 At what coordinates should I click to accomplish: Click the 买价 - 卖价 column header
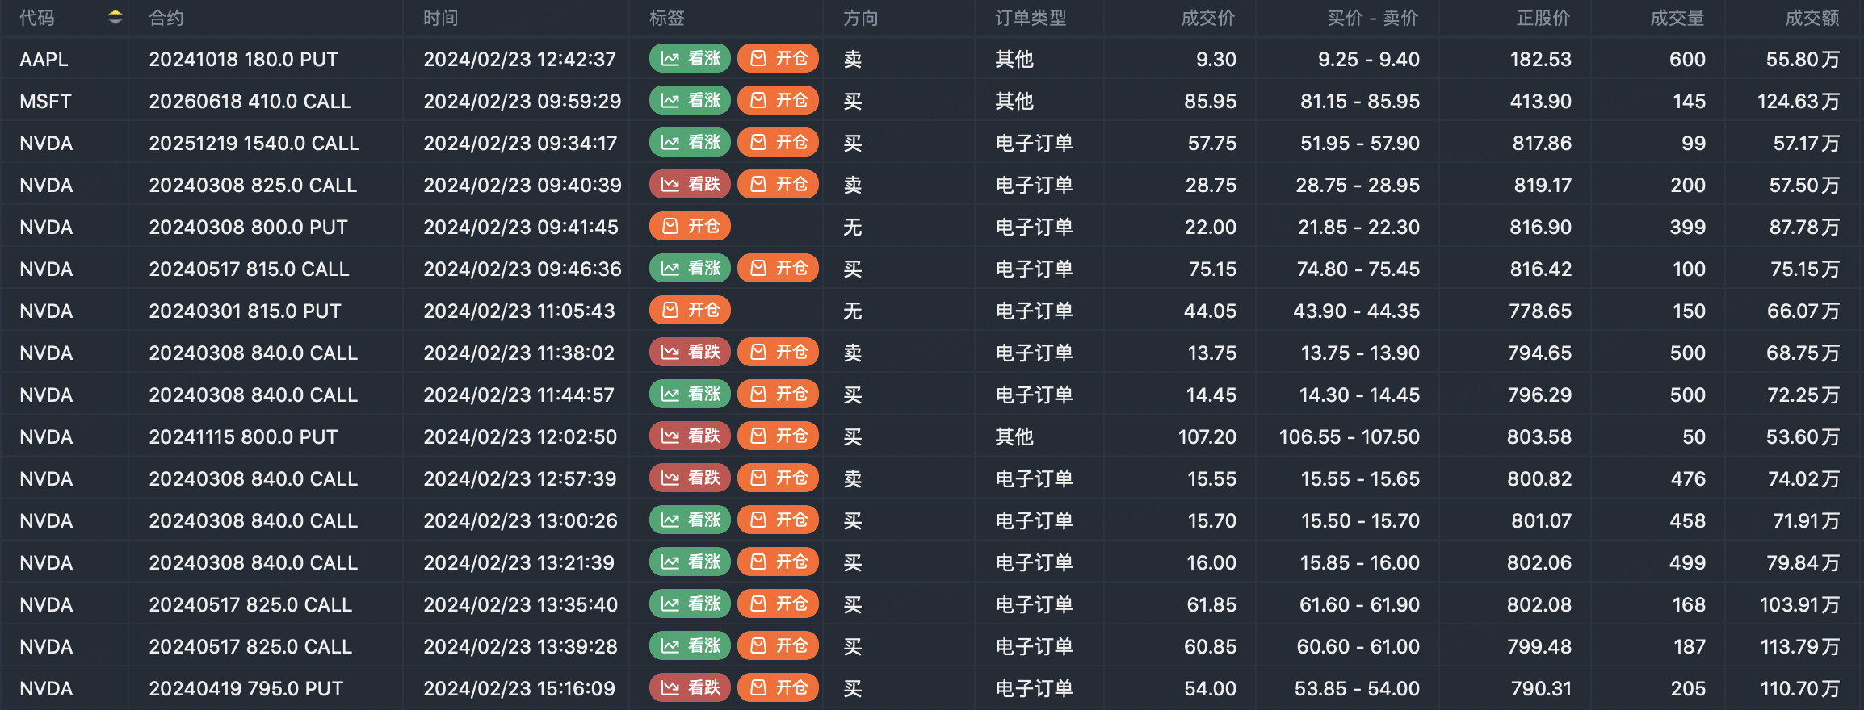(x=1372, y=18)
